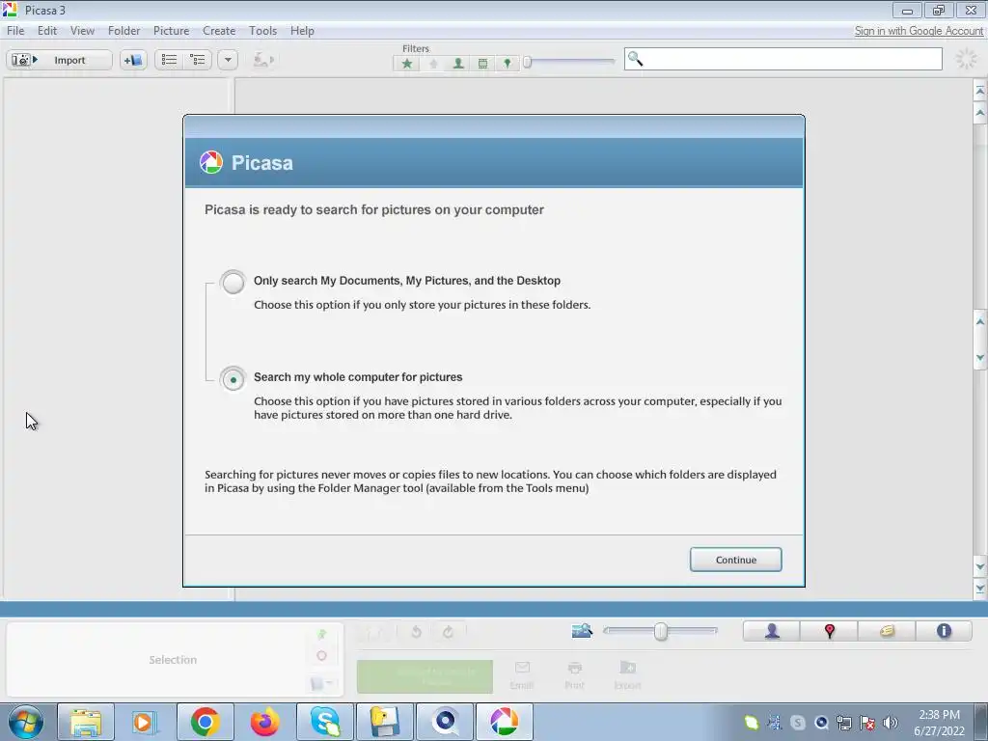Toggle the faces filter icon
The width and height of the screenshot is (988, 741).
[458, 63]
